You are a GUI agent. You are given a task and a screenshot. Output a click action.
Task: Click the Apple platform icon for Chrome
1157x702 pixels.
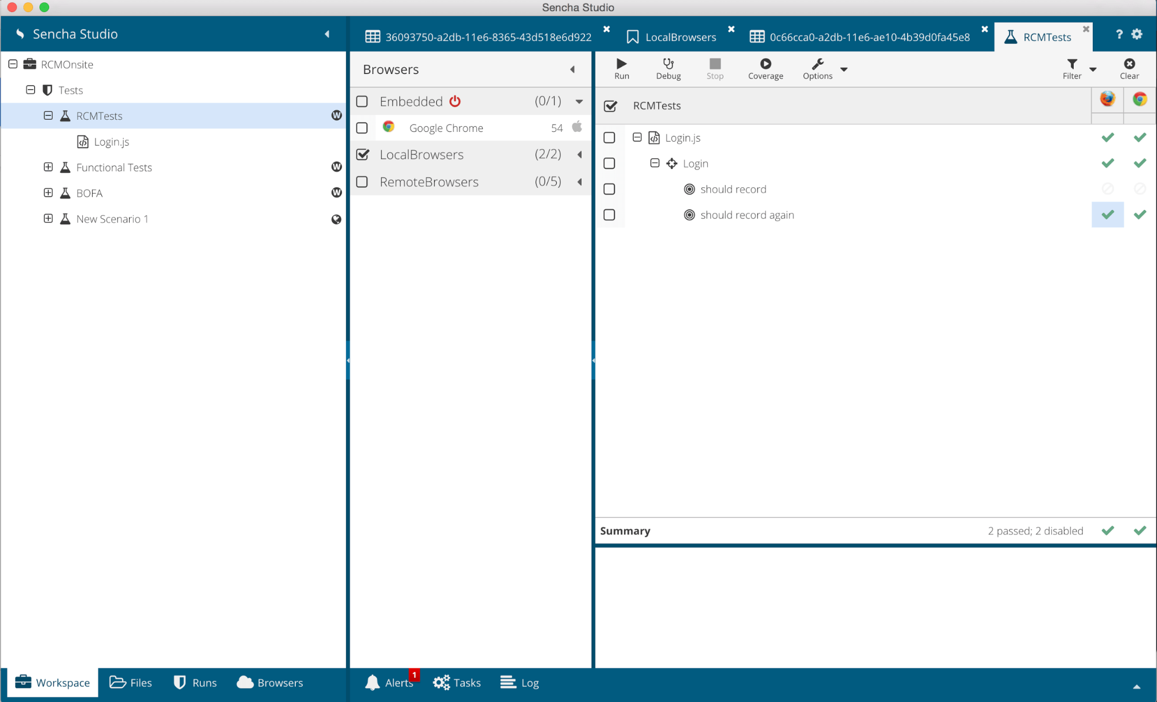pyautogui.click(x=577, y=127)
